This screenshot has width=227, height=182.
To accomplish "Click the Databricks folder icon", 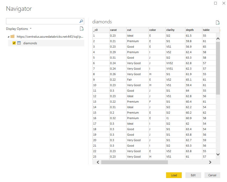I will 13,36.
